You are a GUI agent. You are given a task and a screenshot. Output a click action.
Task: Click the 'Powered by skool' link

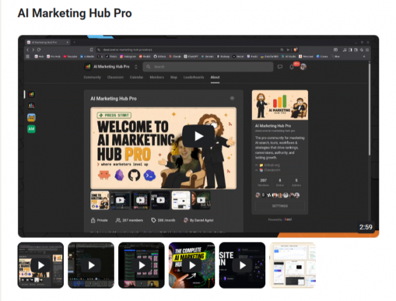(x=280, y=220)
